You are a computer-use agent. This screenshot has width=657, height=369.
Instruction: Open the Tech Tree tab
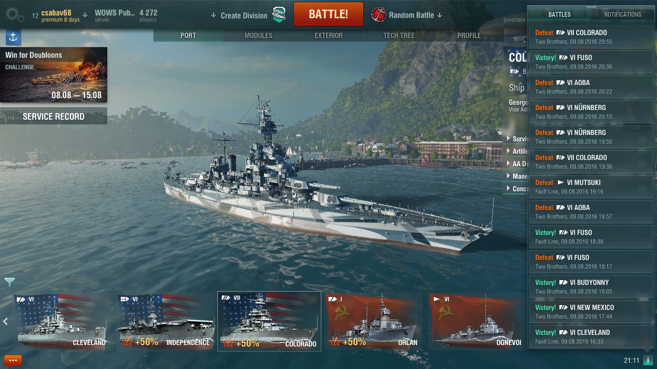tap(399, 36)
